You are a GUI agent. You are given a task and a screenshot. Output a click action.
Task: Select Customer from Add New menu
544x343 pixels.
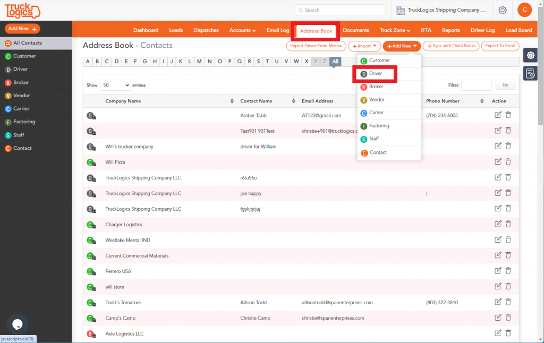pyautogui.click(x=389, y=61)
